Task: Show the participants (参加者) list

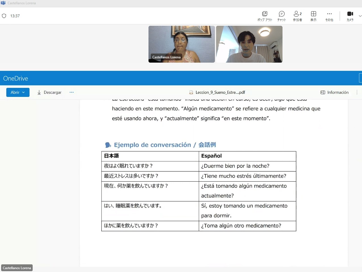Action: 298,16
